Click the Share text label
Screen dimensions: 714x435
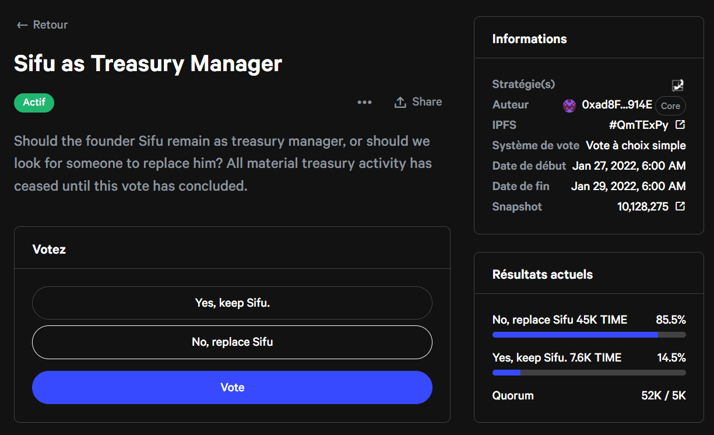click(427, 102)
